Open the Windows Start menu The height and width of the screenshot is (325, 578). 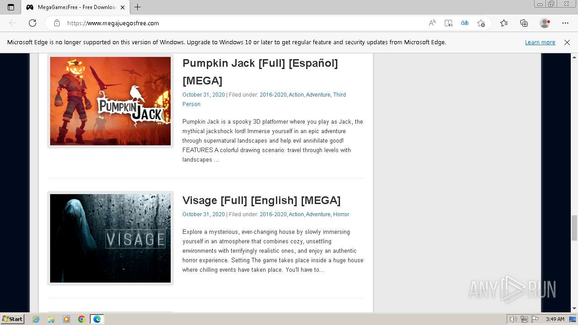12,319
